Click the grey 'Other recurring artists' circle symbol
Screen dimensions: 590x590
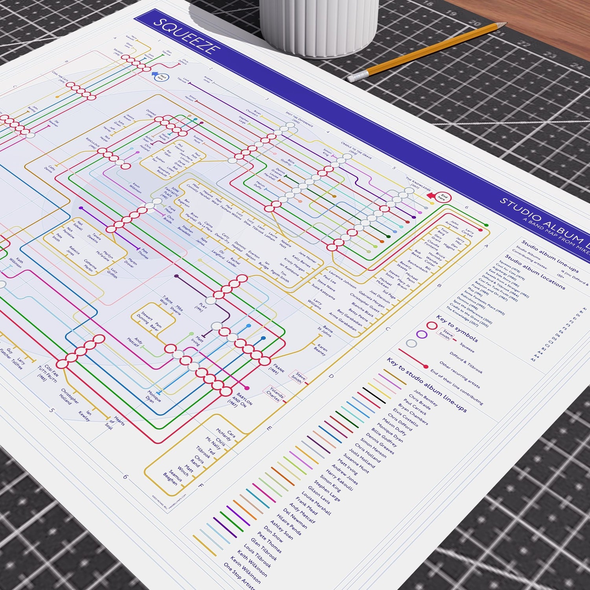(411, 343)
